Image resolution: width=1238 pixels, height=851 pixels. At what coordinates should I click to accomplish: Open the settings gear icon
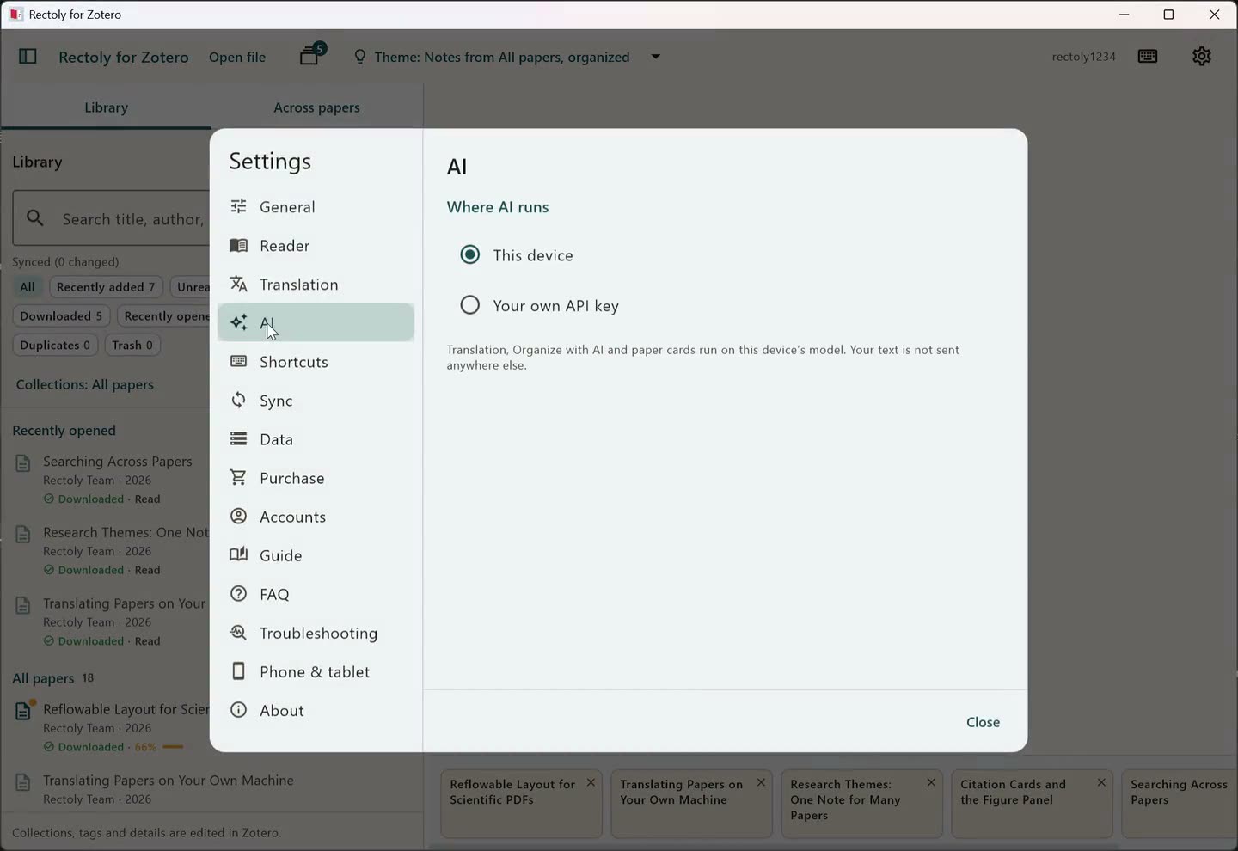(x=1202, y=57)
